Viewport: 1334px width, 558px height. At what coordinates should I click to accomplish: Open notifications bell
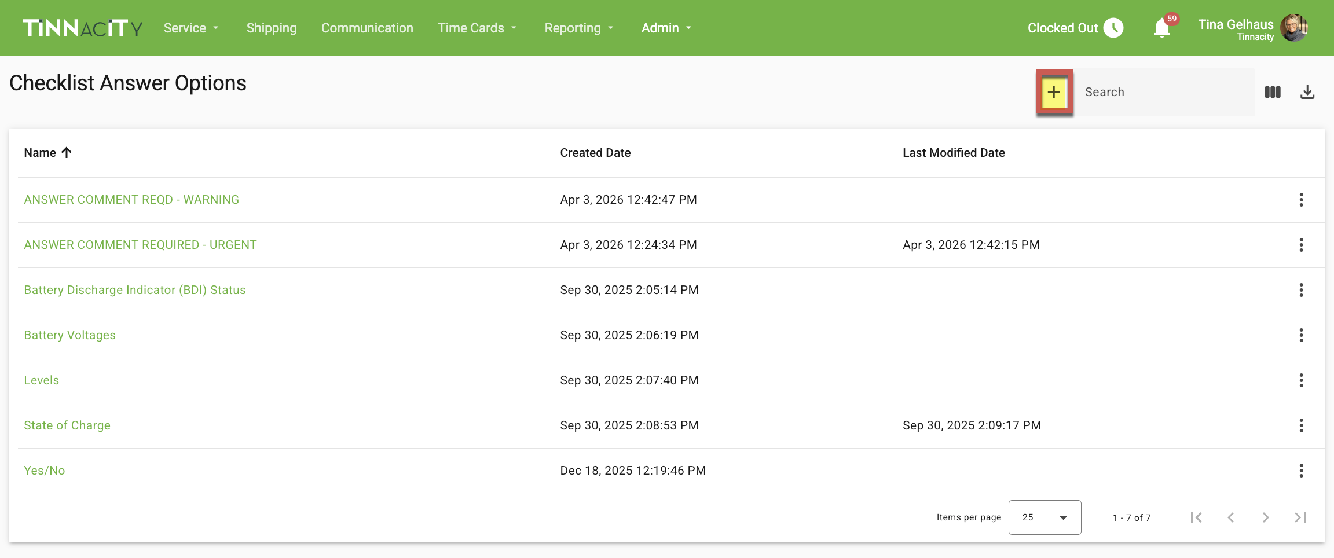1161,28
